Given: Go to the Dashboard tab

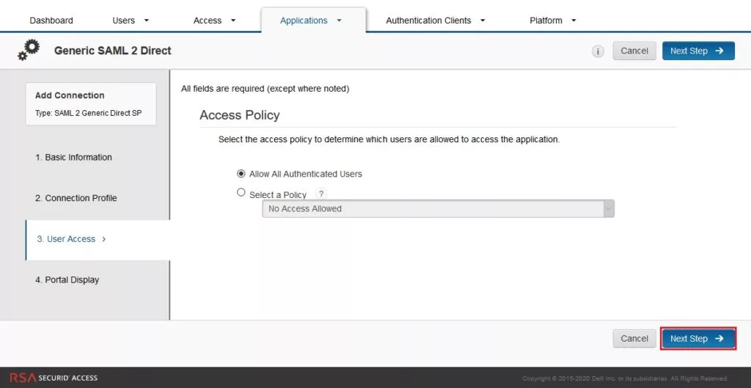Looking at the screenshot, I should coord(51,21).
